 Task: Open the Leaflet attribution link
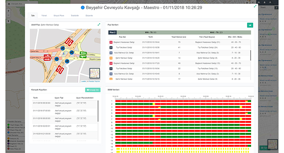pyautogui.click(x=83, y=81)
